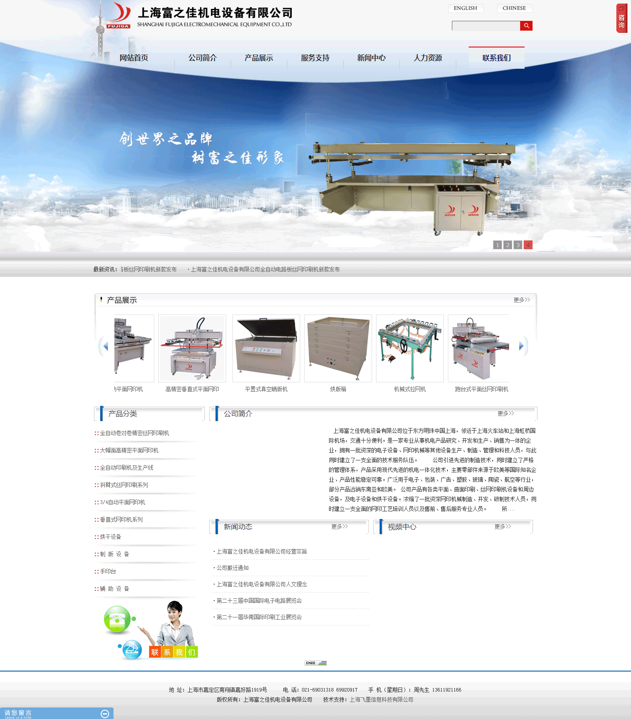This screenshot has width=631, height=719.
Task: Select category 烘干设备
Action: [110, 537]
